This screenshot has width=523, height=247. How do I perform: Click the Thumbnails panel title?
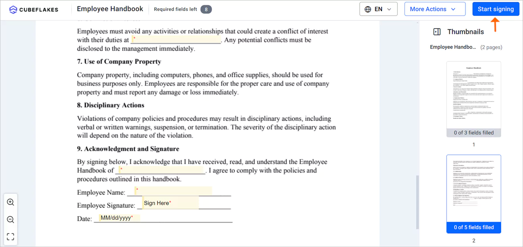[x=466, y=32]
